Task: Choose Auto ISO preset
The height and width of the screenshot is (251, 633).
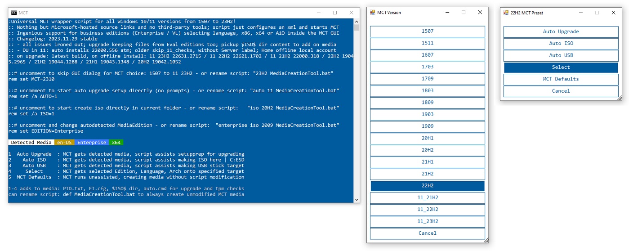Action: (561, 44)
